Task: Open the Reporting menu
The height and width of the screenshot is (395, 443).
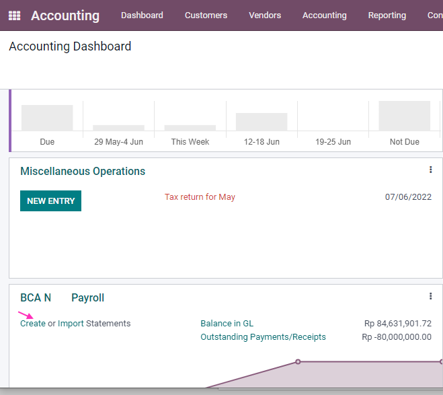Action: point(387,15)
